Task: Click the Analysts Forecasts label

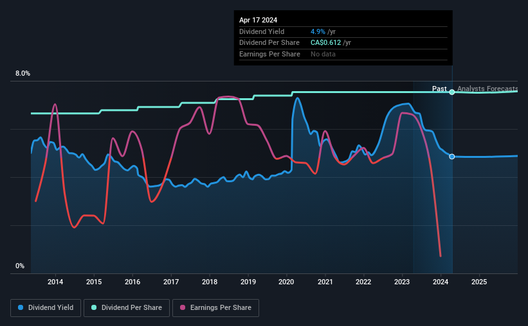Action: (x=487, y=89)
